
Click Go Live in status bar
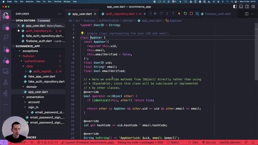click(x=209, y=142)
